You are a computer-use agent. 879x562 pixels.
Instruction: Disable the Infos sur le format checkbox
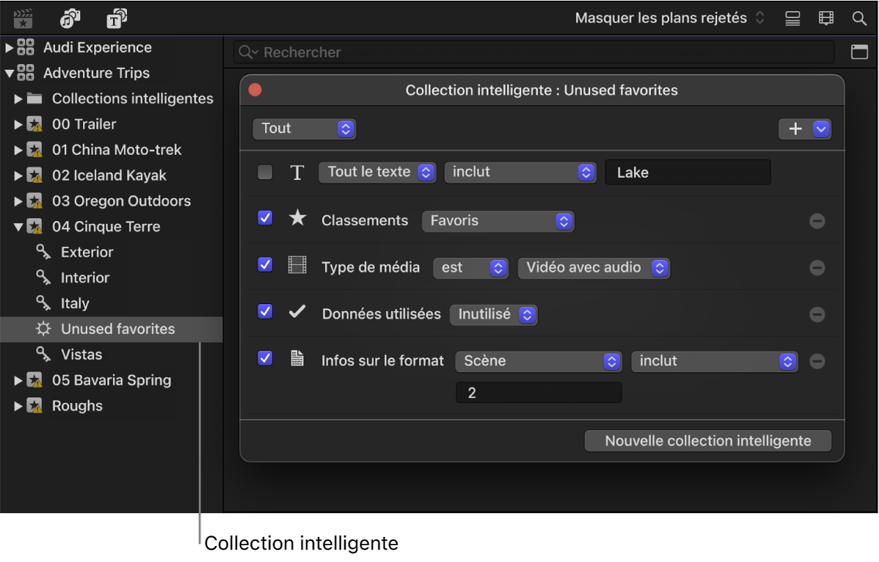tap(265, 358)
